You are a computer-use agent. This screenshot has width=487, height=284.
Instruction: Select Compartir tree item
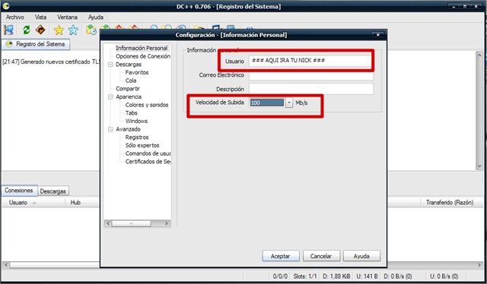click(x=128, y=88)
